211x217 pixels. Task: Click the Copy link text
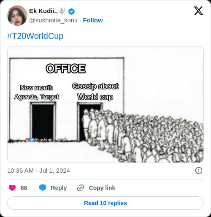102,188
